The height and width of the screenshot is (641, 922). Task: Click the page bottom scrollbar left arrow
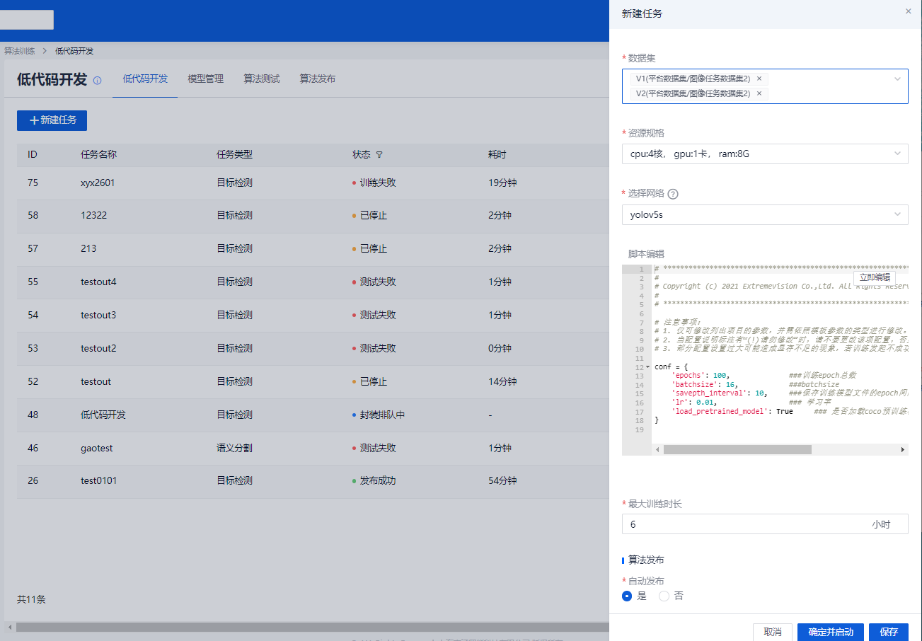pos(10,627)
